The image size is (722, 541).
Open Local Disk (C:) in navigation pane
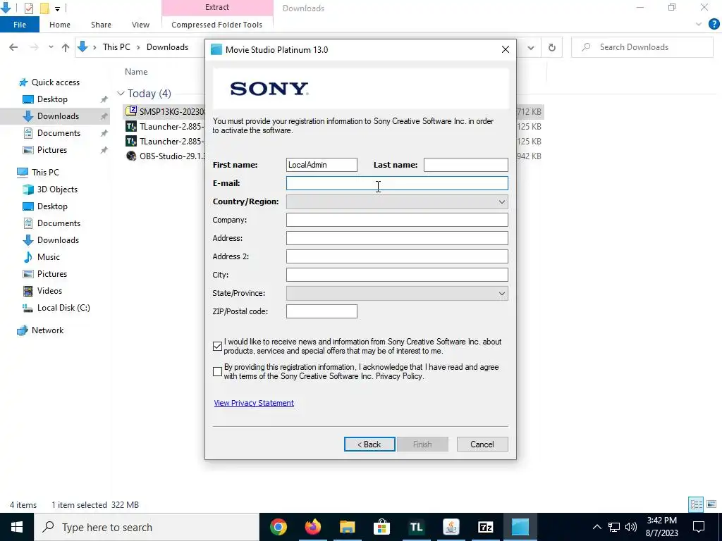click(63, 308)
